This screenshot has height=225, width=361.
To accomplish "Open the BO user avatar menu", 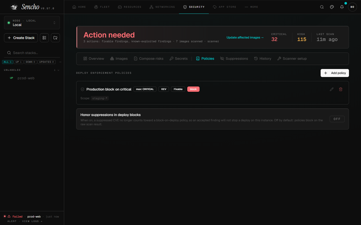I will click(x=352, y=7).
